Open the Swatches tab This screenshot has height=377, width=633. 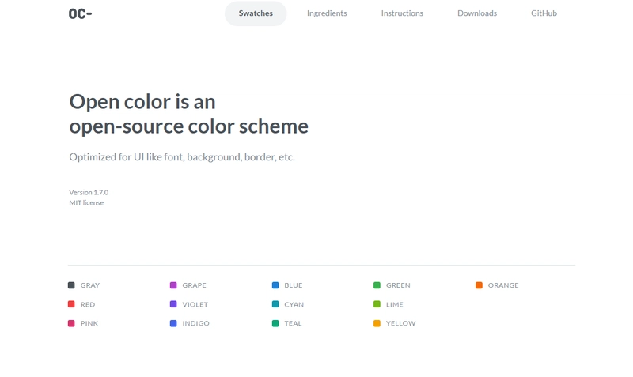(256, 13)
